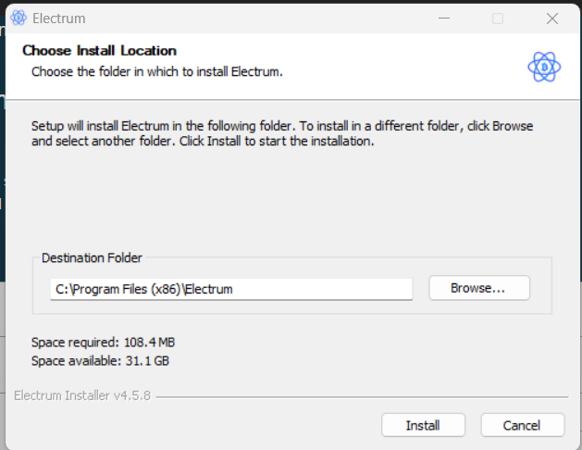Click the Destination Folder group label
Image resolution: width=582 pixels, height=450 pixels.
93,258
